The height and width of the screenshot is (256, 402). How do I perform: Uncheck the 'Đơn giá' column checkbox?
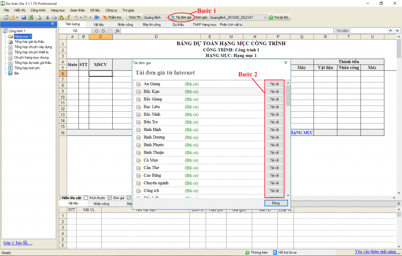(110, 198)
